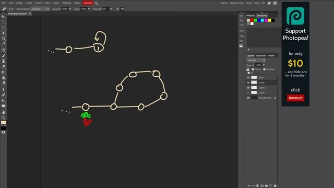Image resolution: width=334 pixels, height=188 pixels.
Task: Delete layer with trash icon
Action: (x=275, y=186)
